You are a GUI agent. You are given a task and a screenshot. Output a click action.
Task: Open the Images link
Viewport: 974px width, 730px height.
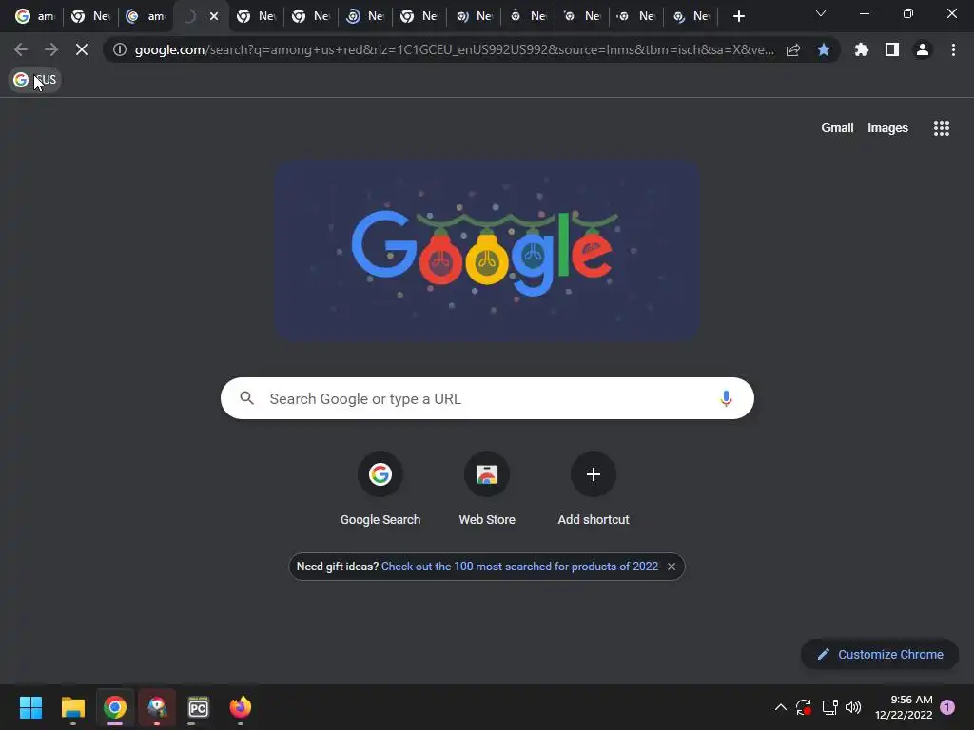pyautogui.click(x=887, y=128)
